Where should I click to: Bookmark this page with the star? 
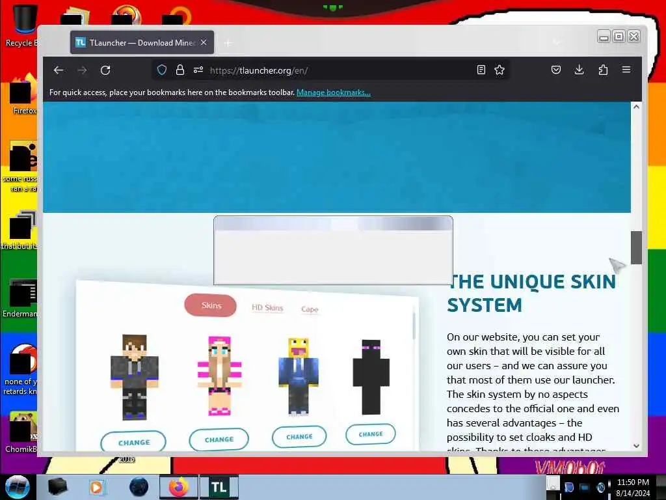point(499,70)
